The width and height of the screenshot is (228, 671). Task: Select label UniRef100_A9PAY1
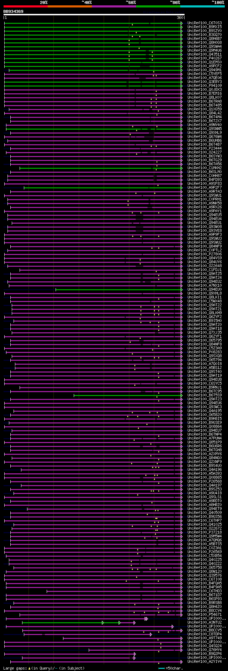pyautogui.click(x=204, y=211)
